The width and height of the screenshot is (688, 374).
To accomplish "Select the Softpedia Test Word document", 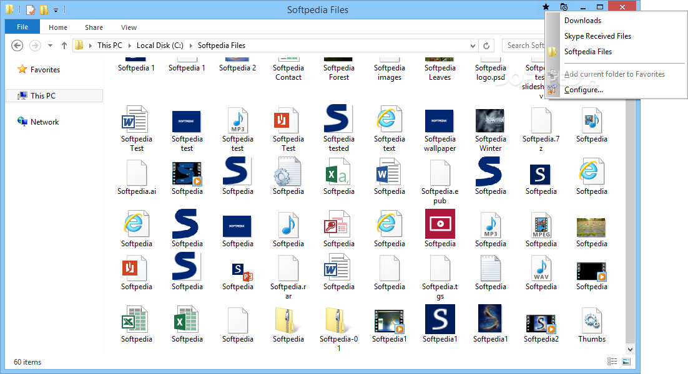I will tap(137, 128).
